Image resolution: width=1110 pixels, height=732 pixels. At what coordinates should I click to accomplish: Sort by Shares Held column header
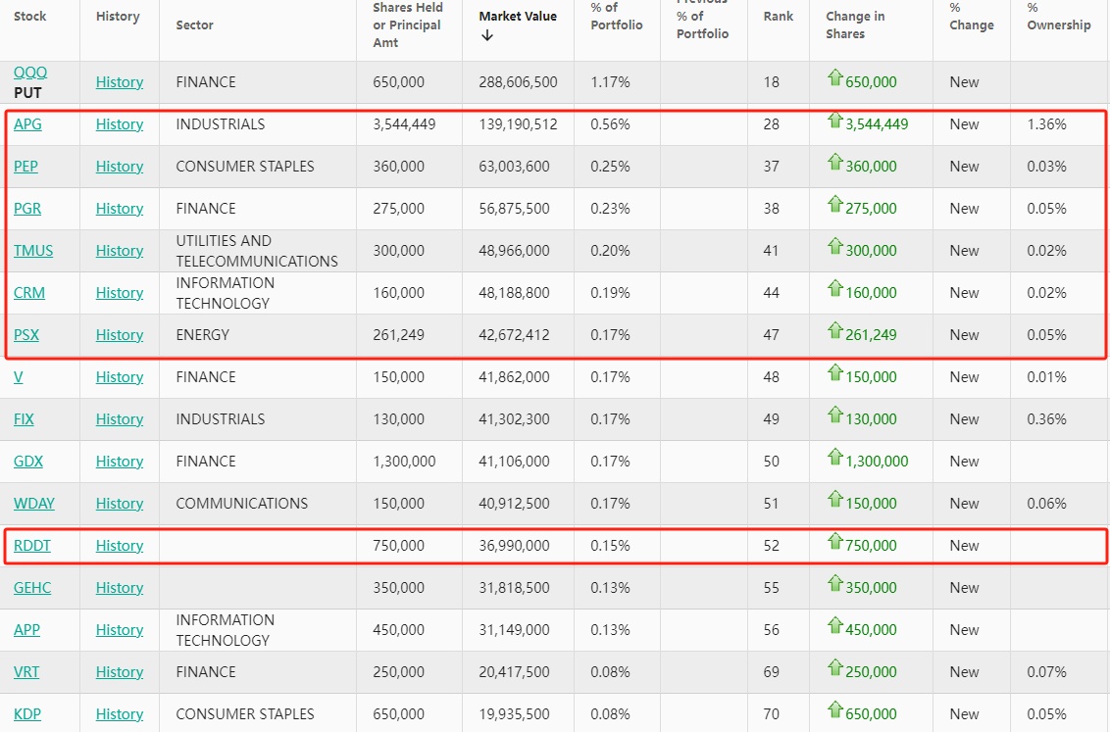(408, 24)
